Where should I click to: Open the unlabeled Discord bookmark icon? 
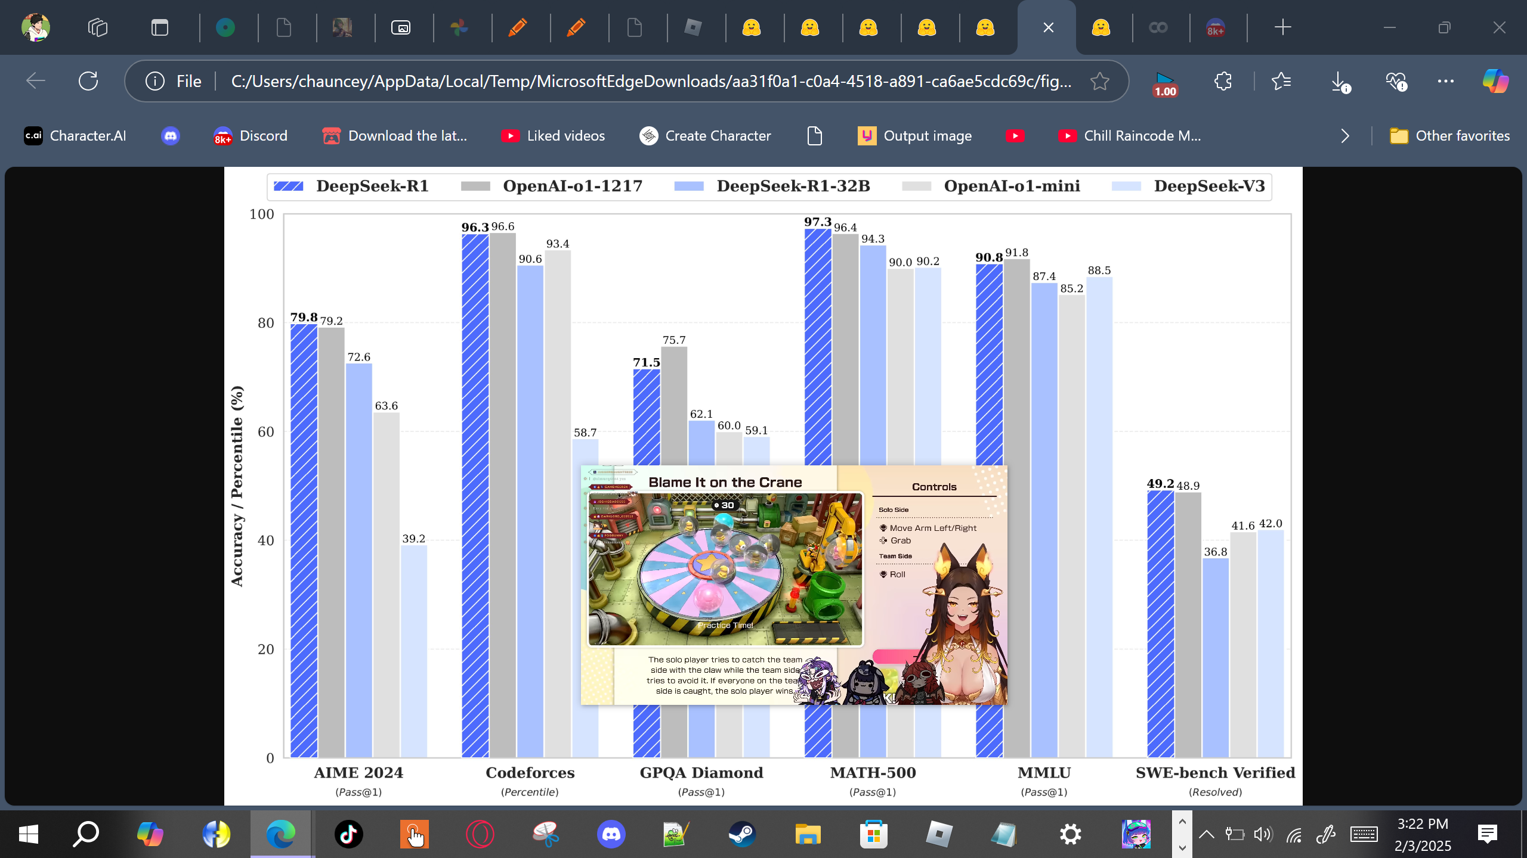171,136
